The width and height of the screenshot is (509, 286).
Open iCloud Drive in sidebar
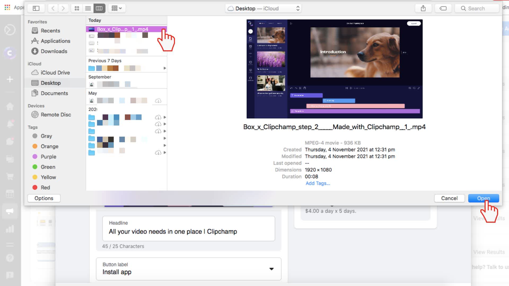tap(51, 73)
